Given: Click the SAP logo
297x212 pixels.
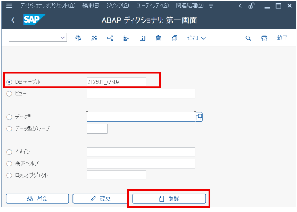Looking at the screenshot, I should (x=34, y=20).
